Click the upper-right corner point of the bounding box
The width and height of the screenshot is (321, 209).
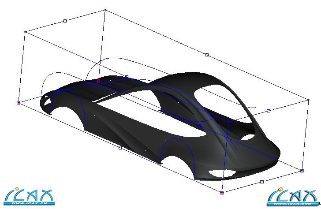(x=309, y=100)
